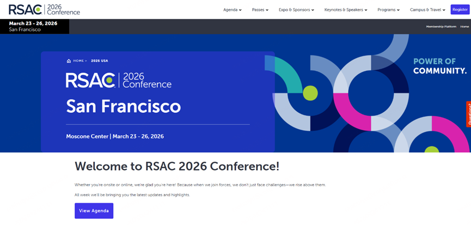The image size is (471, 225).
Task: Expand the Passes dropdown menu
Action: (260, 10)
